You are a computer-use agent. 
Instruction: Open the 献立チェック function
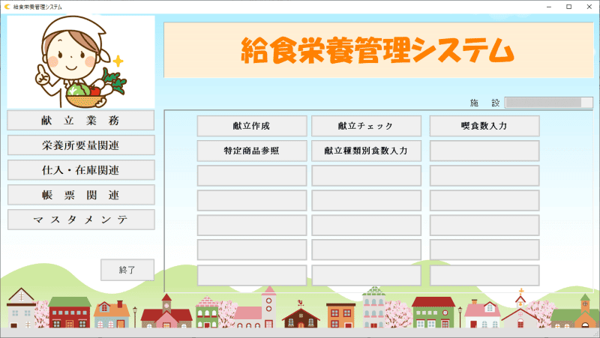pos(366,126)
